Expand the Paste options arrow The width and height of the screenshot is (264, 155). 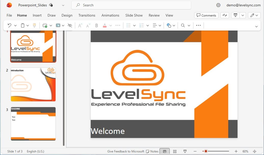[x=28, y=25]
